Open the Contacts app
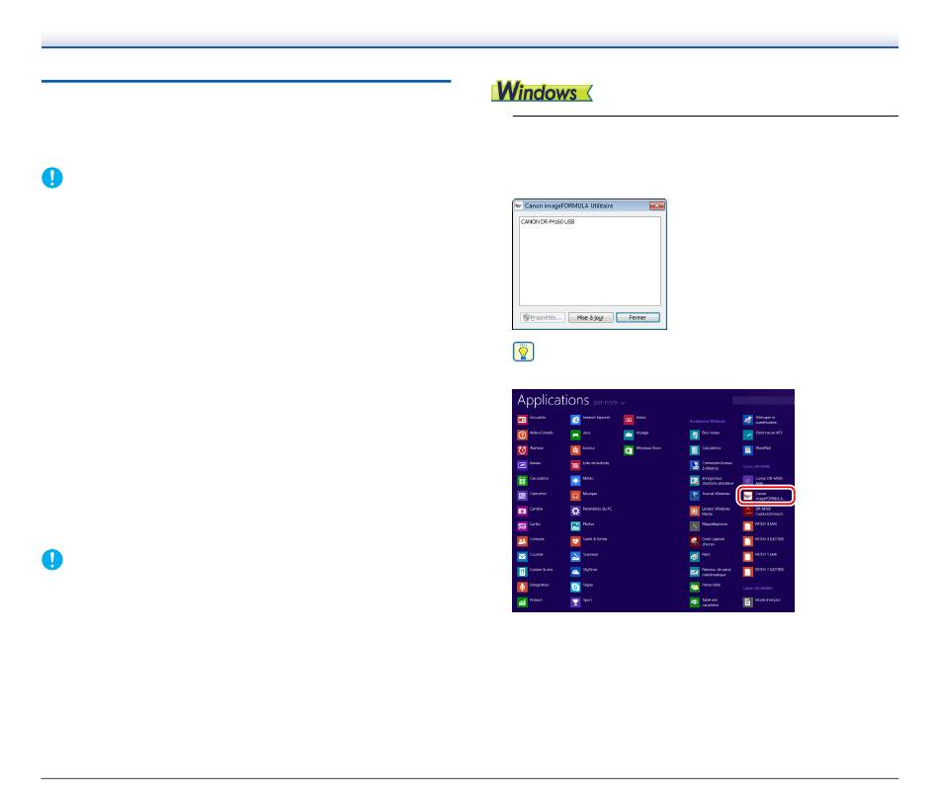This screenshot has width=939, height=796. coord(531,541)
